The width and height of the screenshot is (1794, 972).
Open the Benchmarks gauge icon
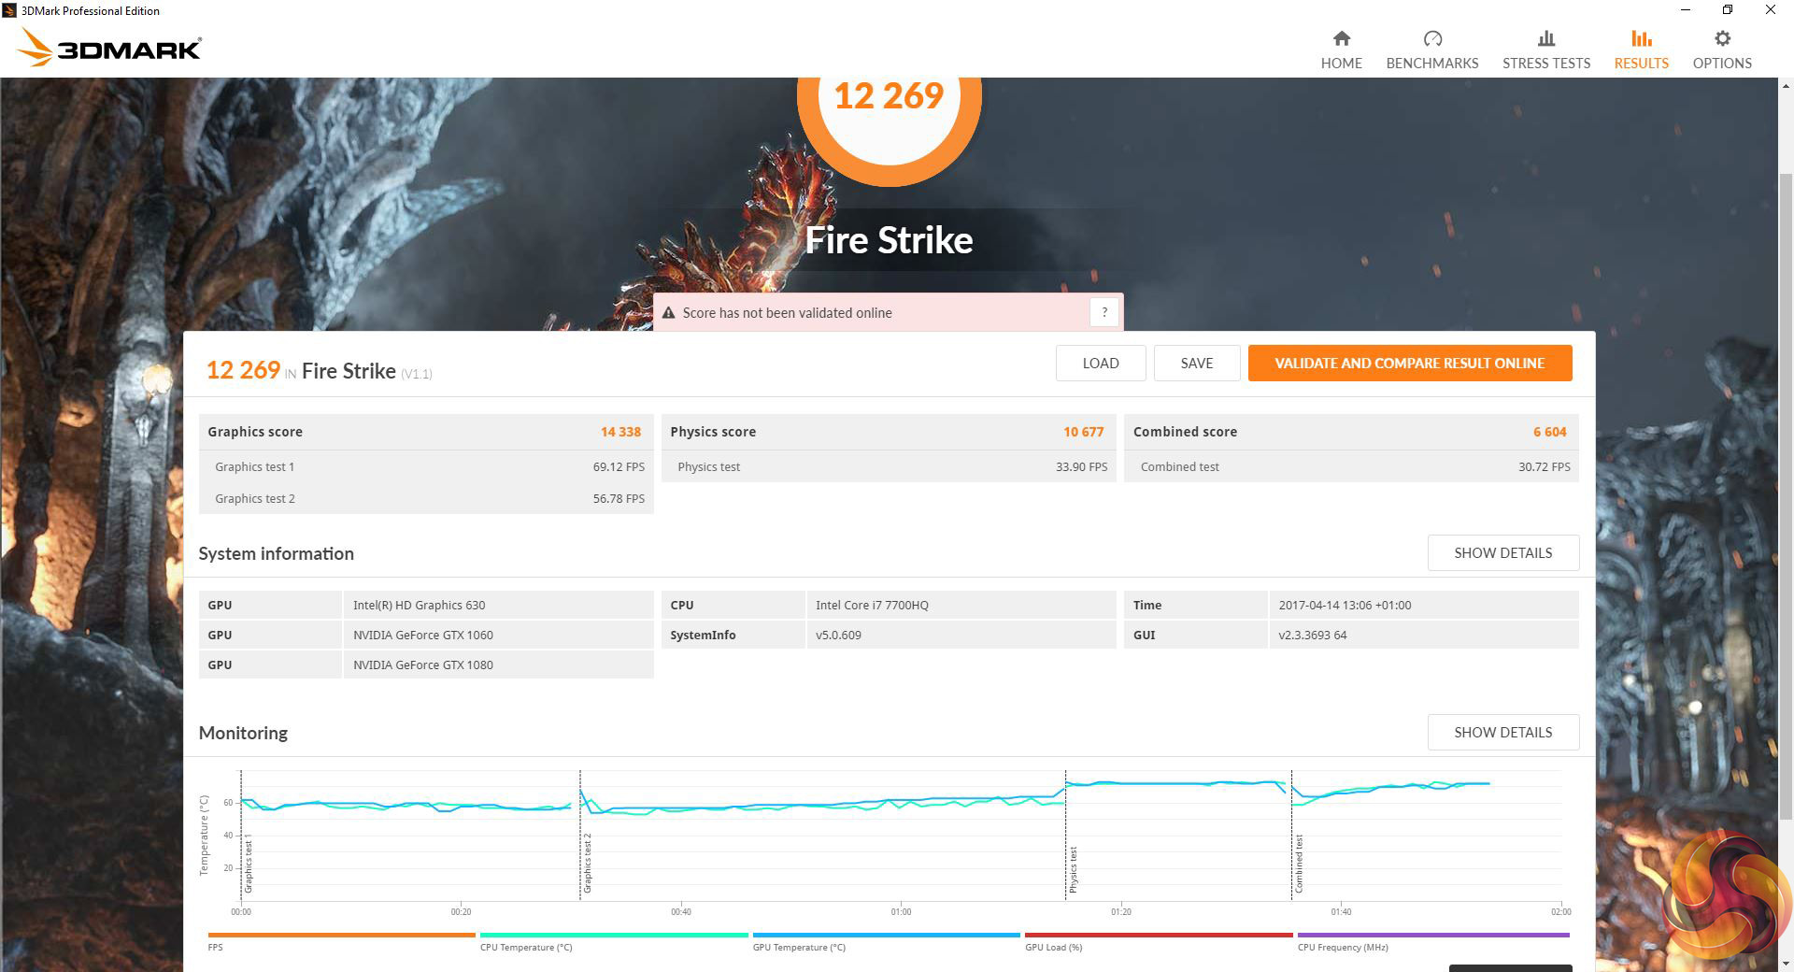(x=1432, y=38)
